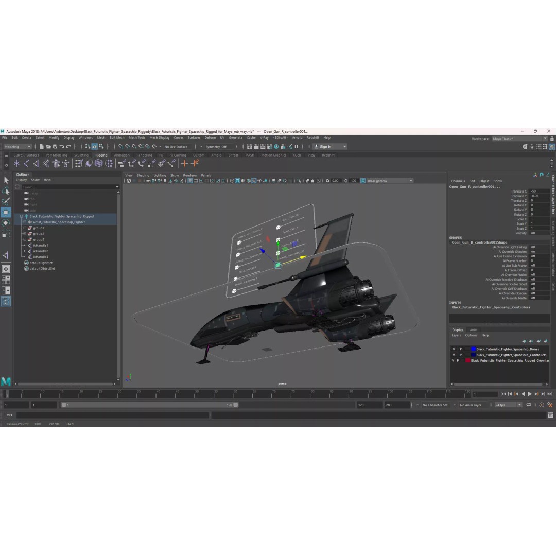Click the HumanIK skeleton shelf icon

(65, 164)
